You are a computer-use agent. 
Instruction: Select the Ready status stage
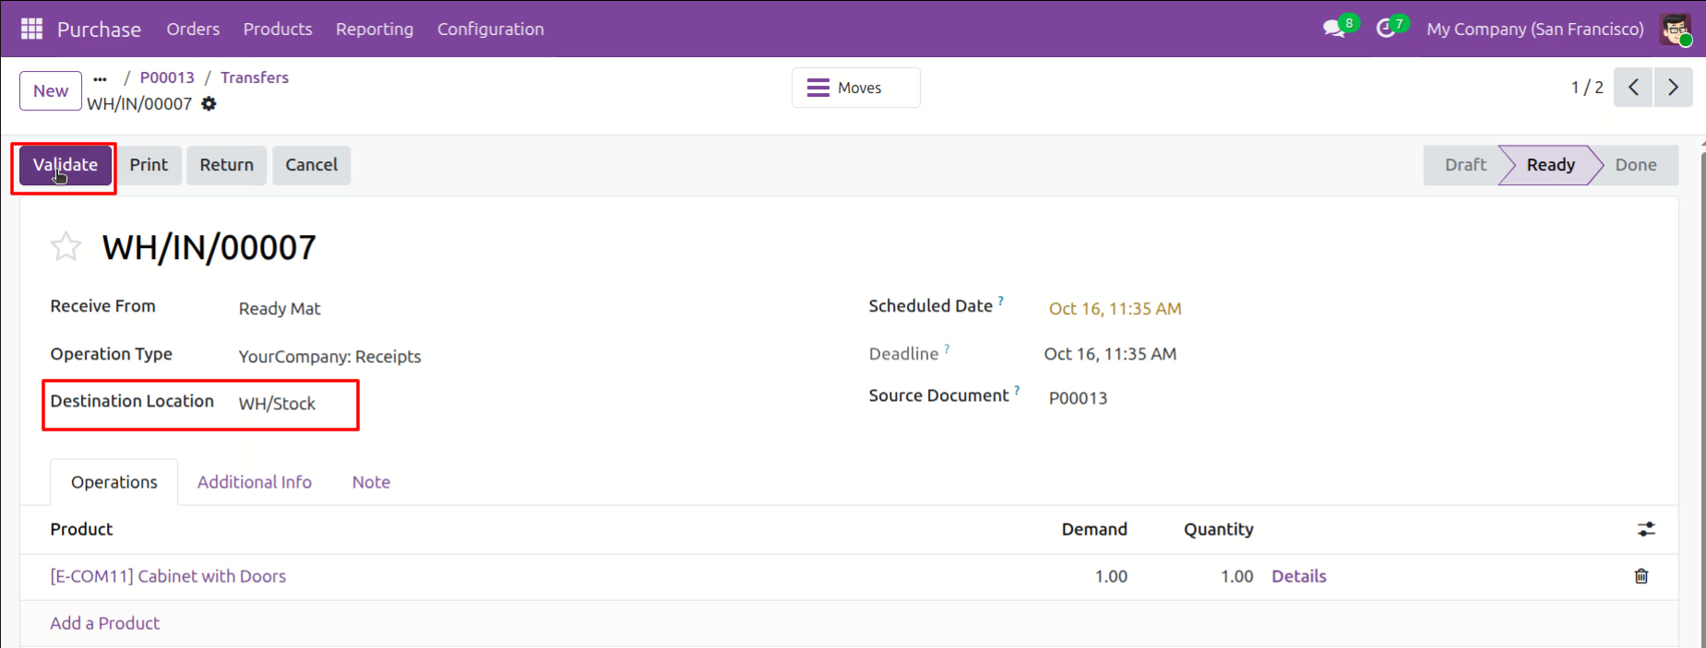point(1550,165)
